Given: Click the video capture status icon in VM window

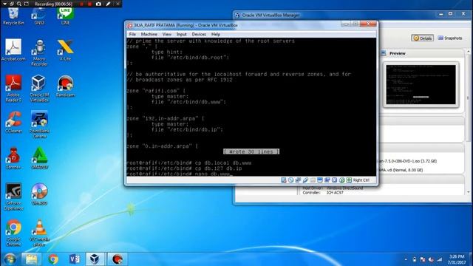Looking at the screenshot, I should (x=327, y=180).
